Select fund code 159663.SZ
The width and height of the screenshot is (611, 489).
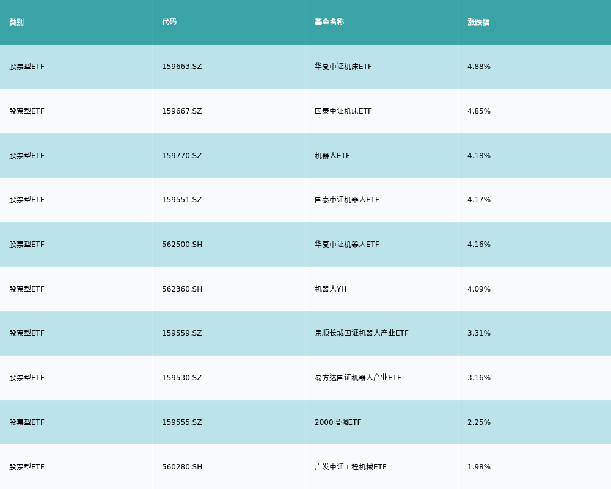[181, 67]
